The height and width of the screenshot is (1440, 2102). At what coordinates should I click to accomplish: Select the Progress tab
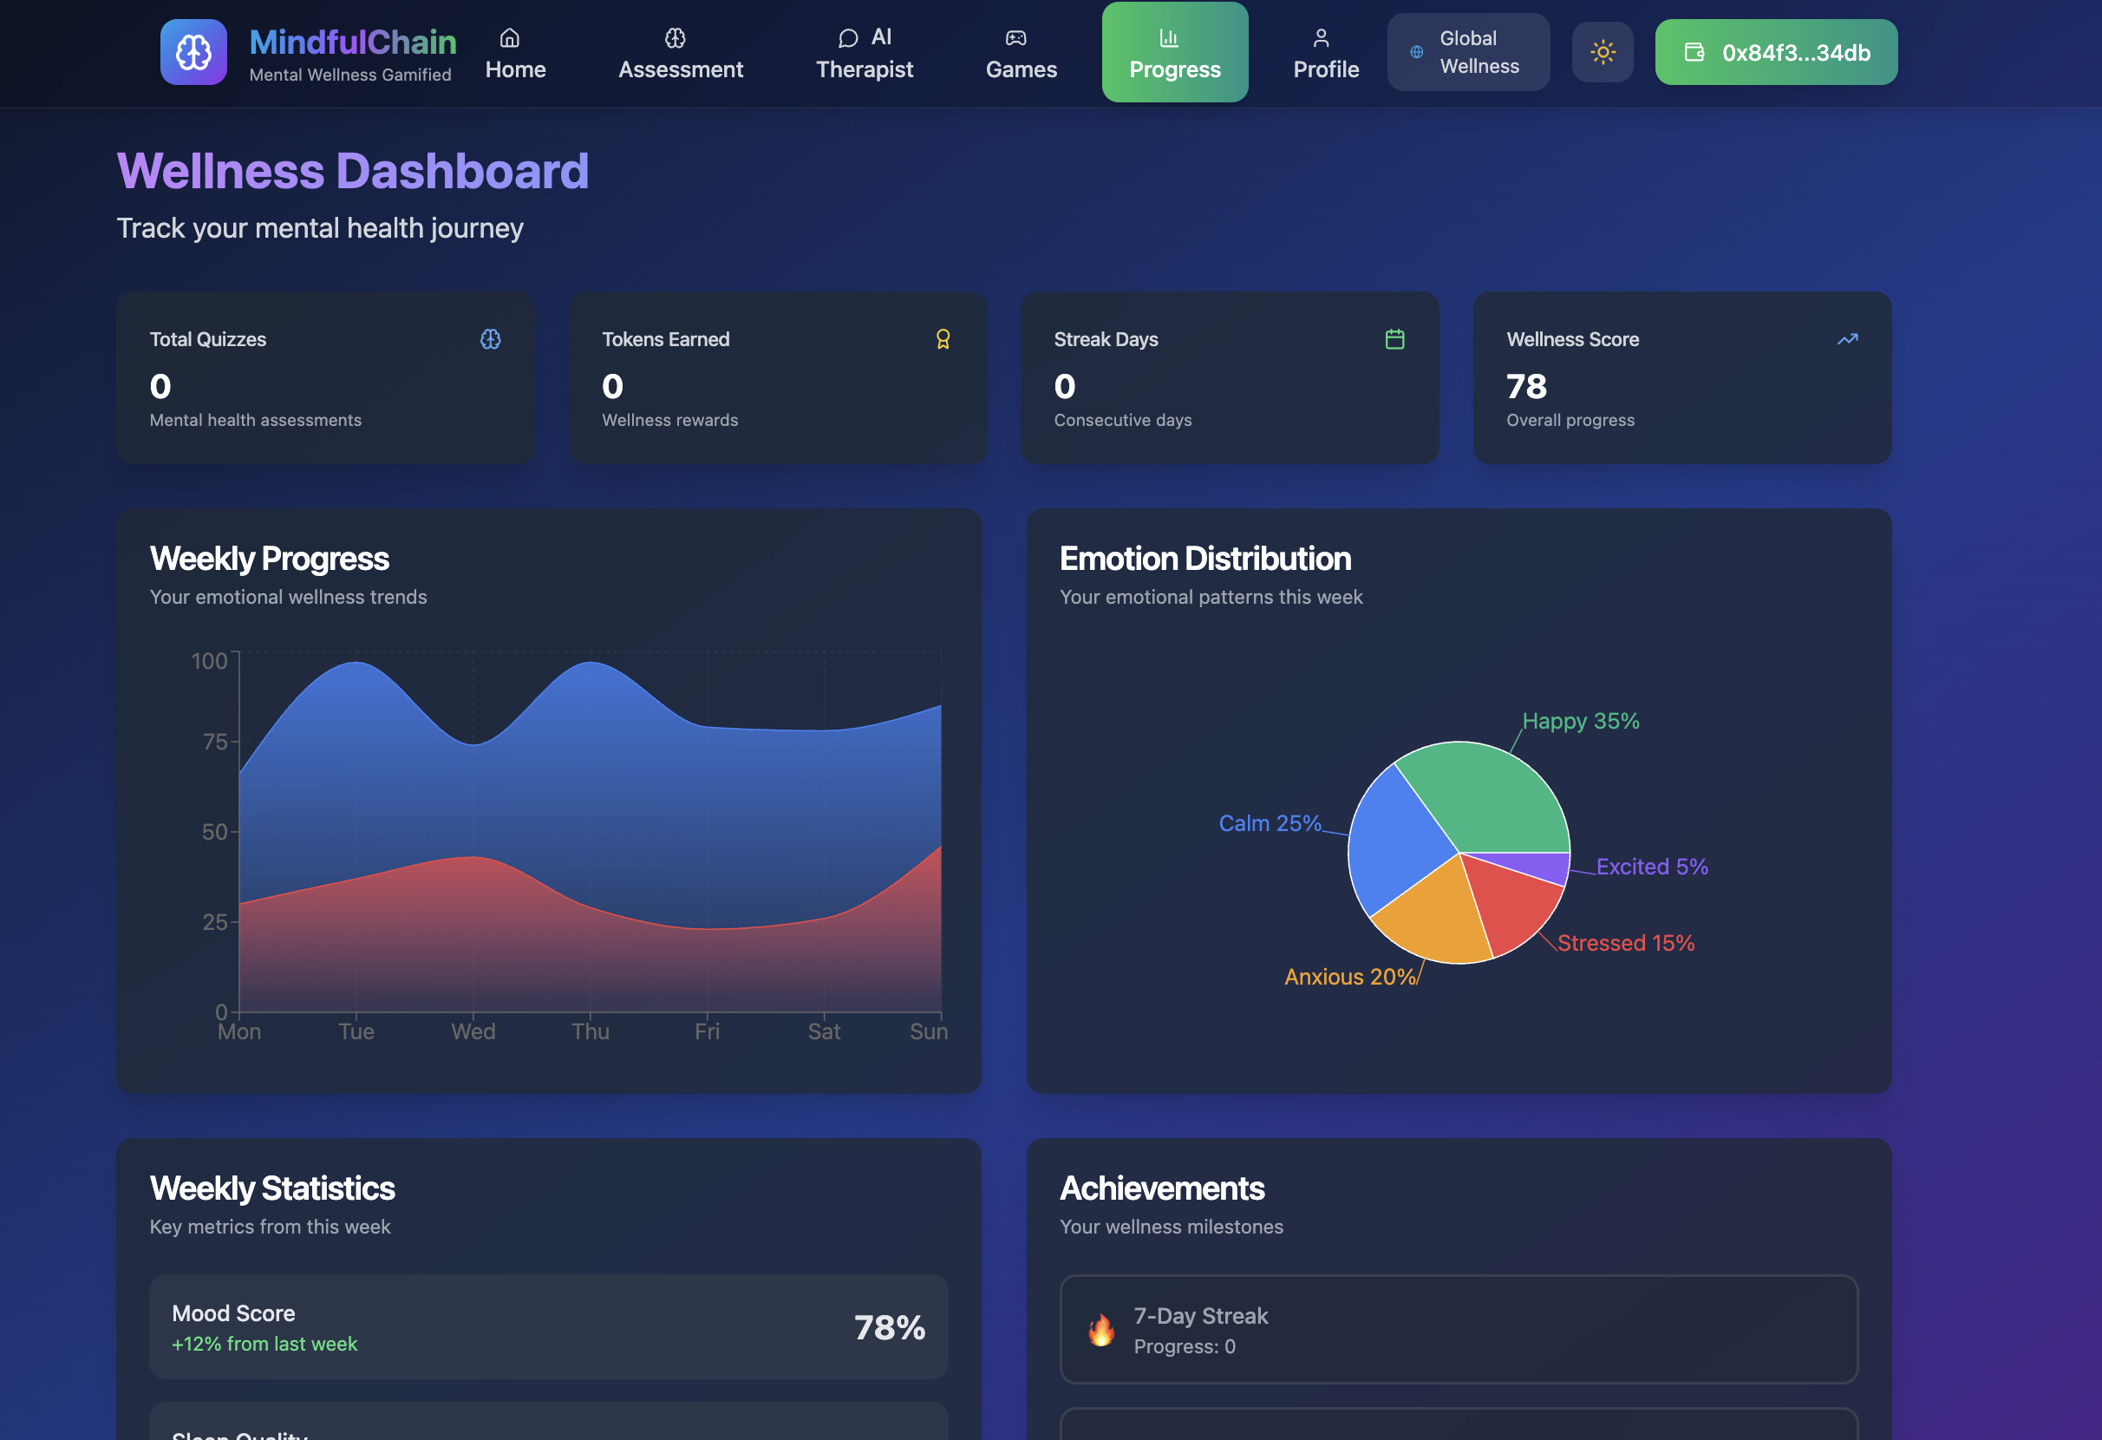pos(1174,52)
